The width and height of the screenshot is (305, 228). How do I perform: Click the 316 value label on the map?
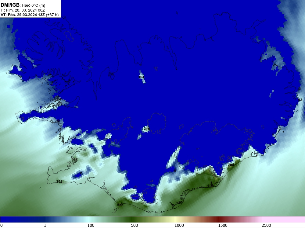pyautogui.click(x=147, y=129)
